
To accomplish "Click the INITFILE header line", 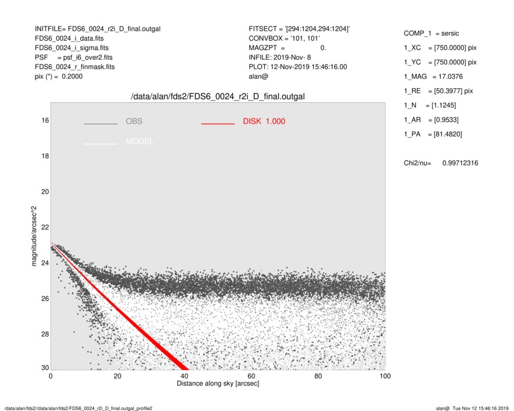I will (x=98, y=29).
